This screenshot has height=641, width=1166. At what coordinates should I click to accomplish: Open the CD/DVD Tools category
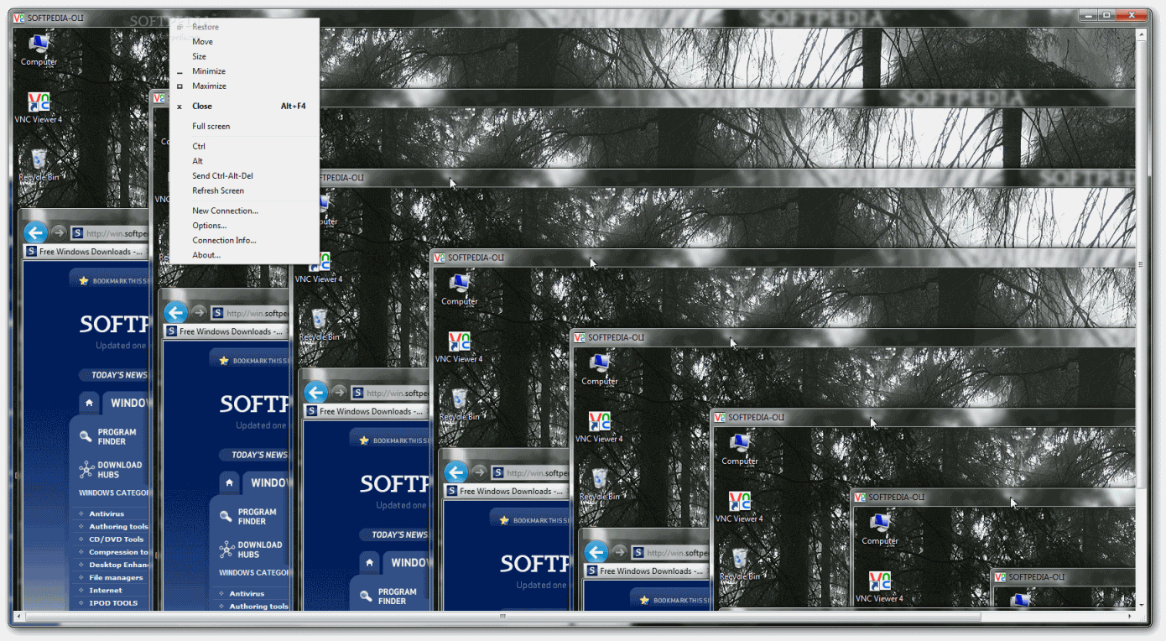click(116, 539)
